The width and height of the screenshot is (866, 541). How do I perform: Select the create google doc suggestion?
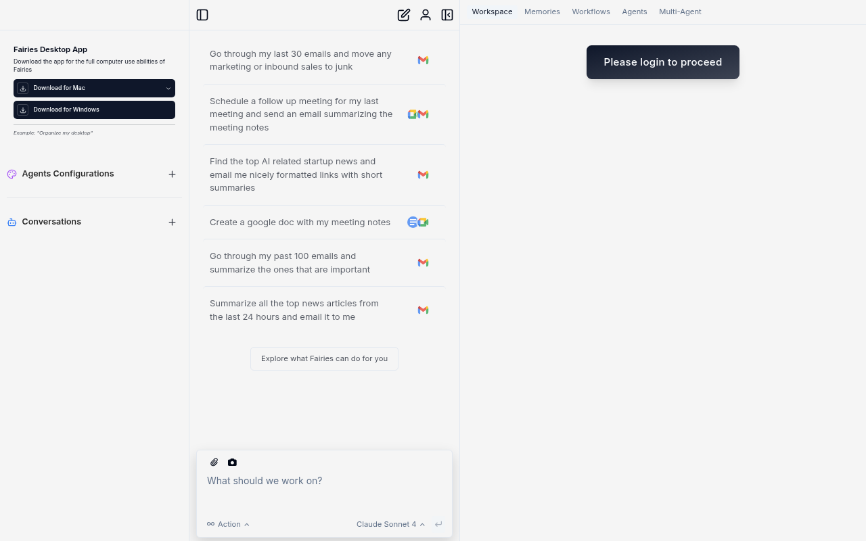click(300, 222)
